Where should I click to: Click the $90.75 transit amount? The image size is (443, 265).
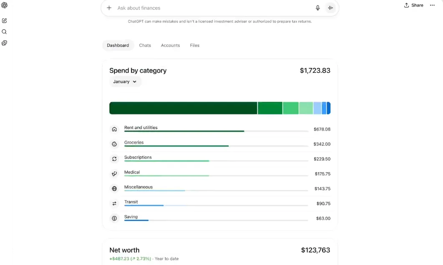coord(324,203)
